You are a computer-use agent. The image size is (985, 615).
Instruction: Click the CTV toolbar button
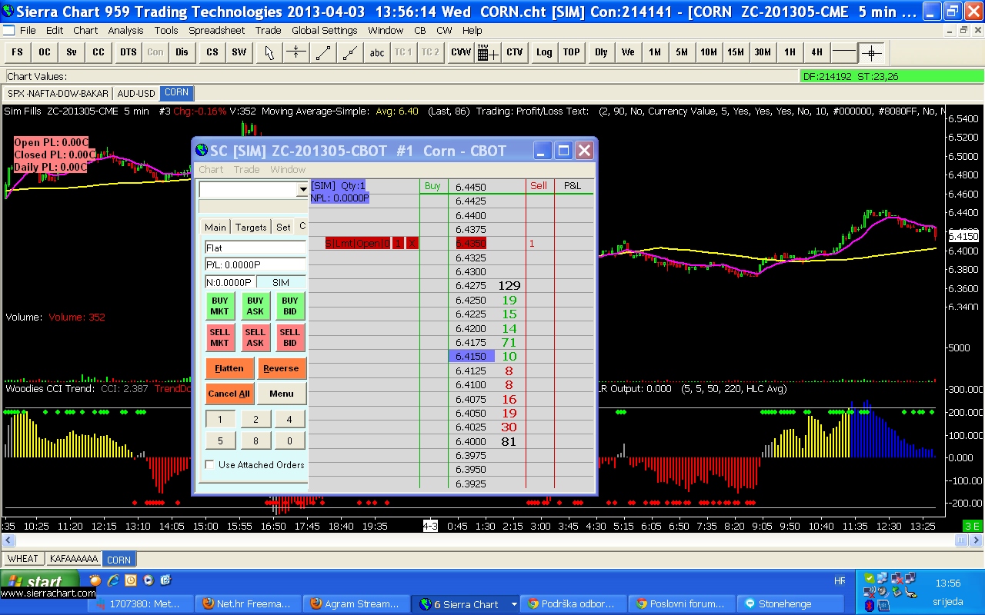515,52
